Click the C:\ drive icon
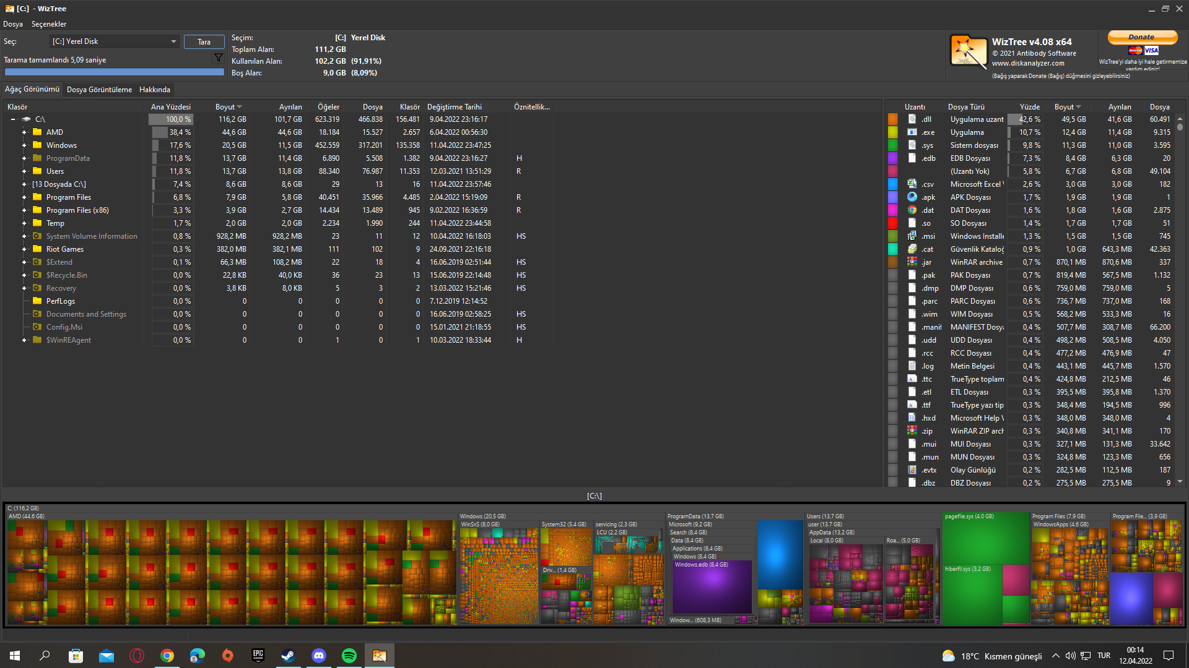The image size is (1189, 668). (27, 119)
